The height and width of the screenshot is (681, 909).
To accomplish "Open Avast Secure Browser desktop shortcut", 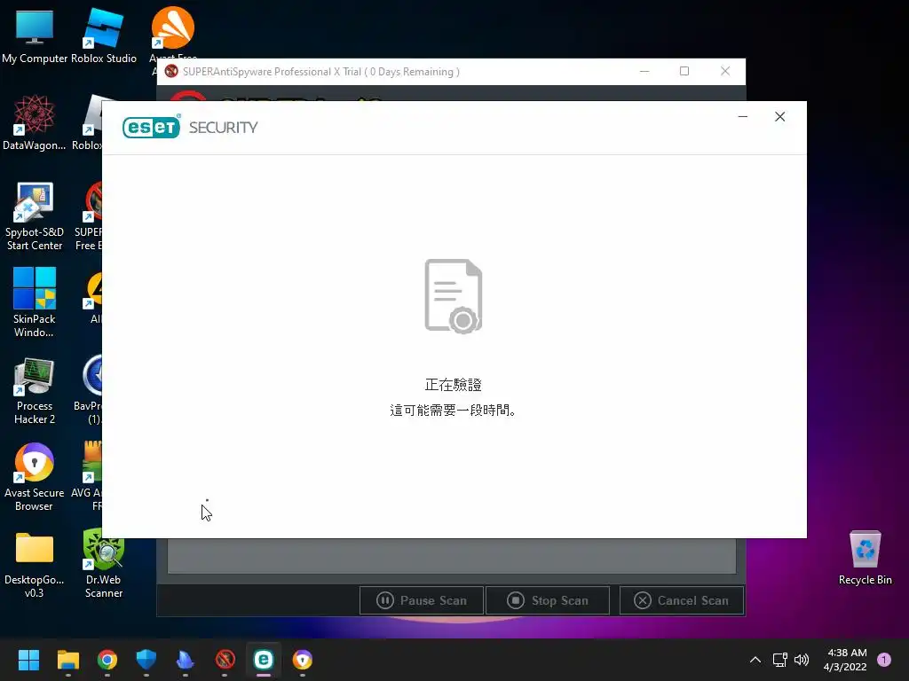I will pyautogui.click(x=35, y=477).
